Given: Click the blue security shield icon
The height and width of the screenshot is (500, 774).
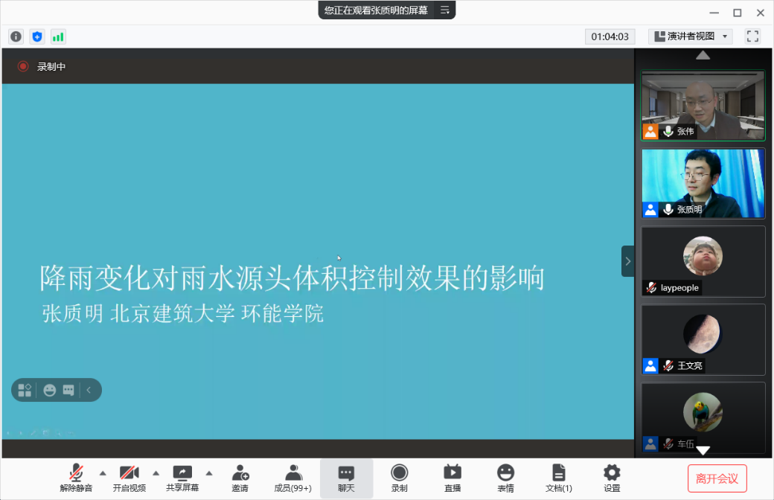Looking at the screenshot, I should [37, 36].
